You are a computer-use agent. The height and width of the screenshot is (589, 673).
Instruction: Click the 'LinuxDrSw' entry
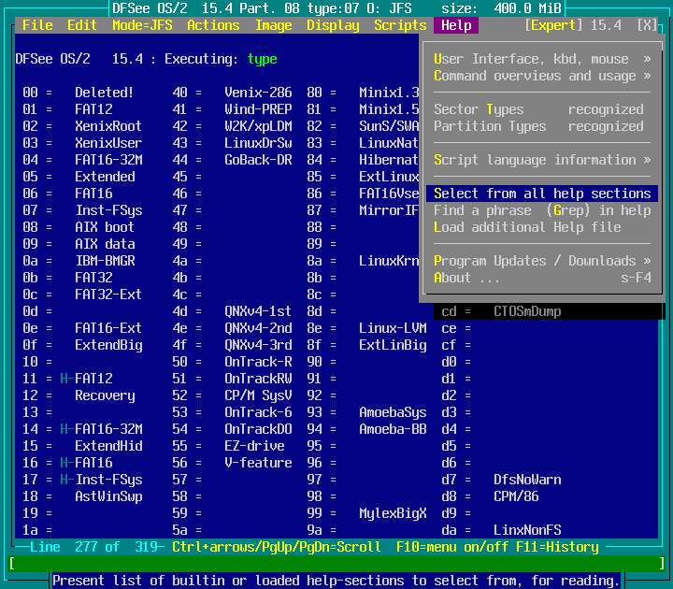click(258, 143)
